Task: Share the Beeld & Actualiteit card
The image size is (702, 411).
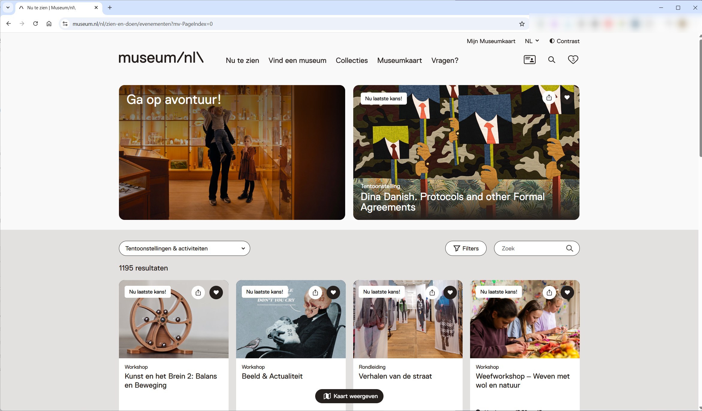Action: pos(315,292)
